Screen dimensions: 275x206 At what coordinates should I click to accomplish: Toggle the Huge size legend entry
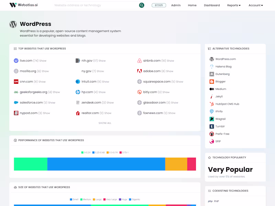(123, 199)
